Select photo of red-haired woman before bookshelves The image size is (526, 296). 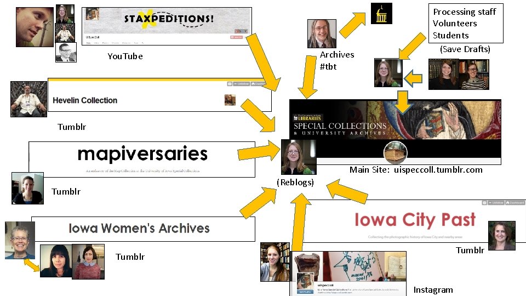point(275,262)
